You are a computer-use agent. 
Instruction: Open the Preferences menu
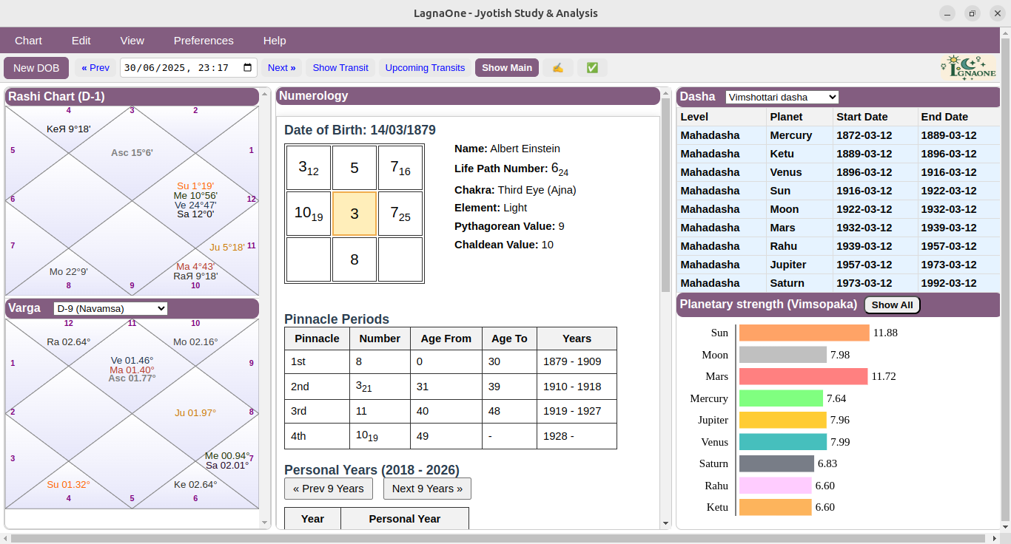tap(204, 41)
